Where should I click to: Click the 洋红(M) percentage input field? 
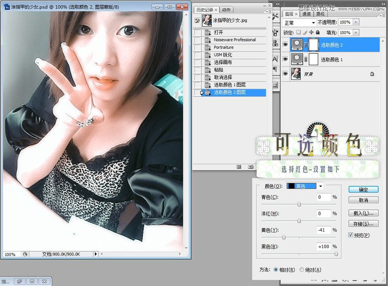[x=324, y=213]
